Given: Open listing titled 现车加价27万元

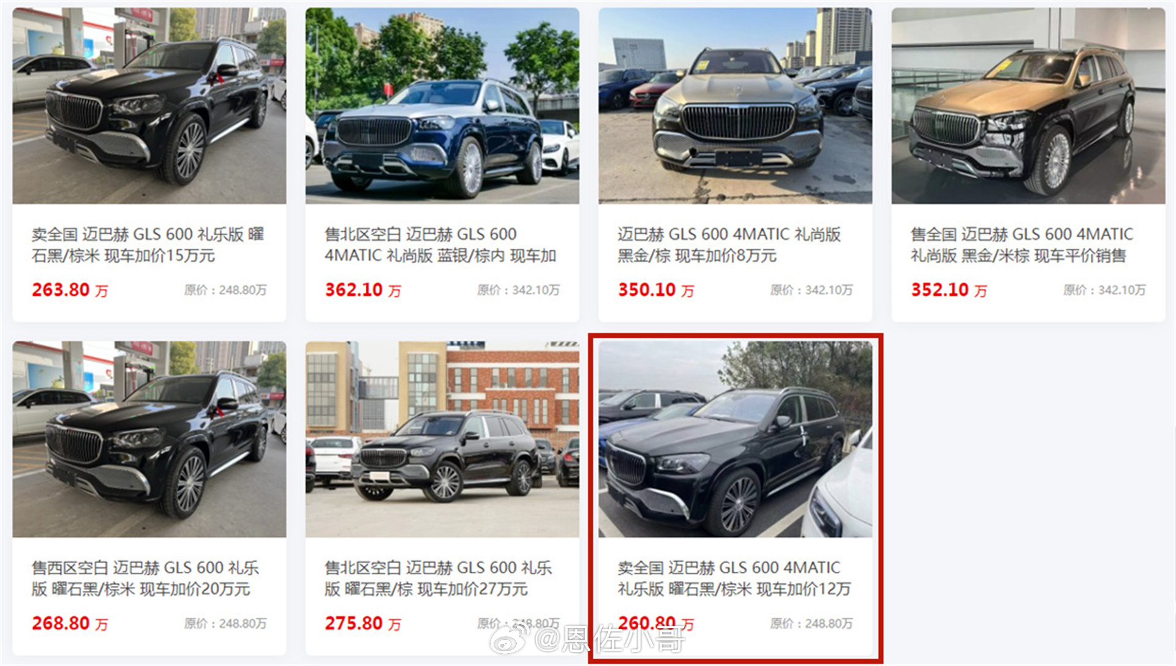Looking at the screenshot, I should click(x=438, y=578).
